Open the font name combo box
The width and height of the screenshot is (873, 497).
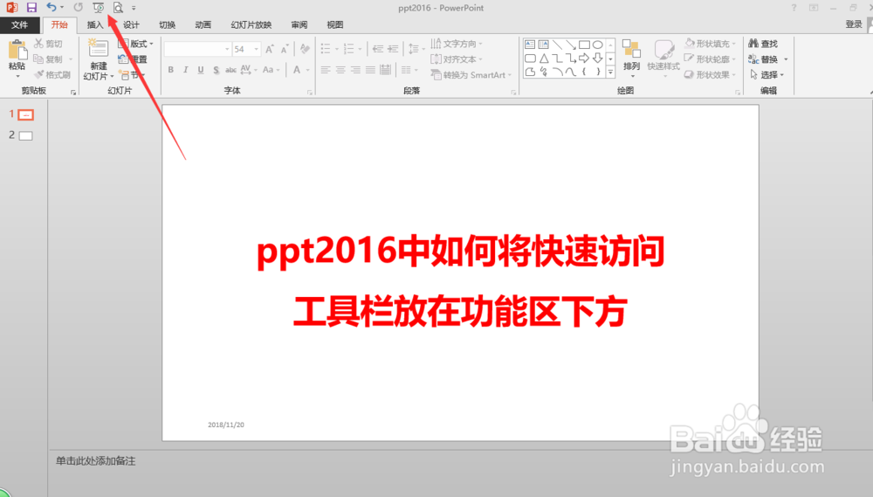(197, 49)
